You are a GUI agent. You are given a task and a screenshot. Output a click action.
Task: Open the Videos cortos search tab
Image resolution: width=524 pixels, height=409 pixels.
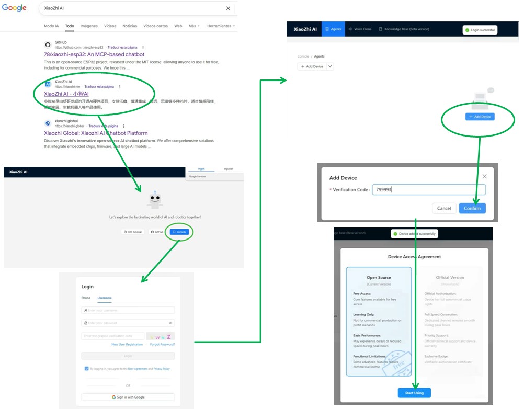point(155,26)
